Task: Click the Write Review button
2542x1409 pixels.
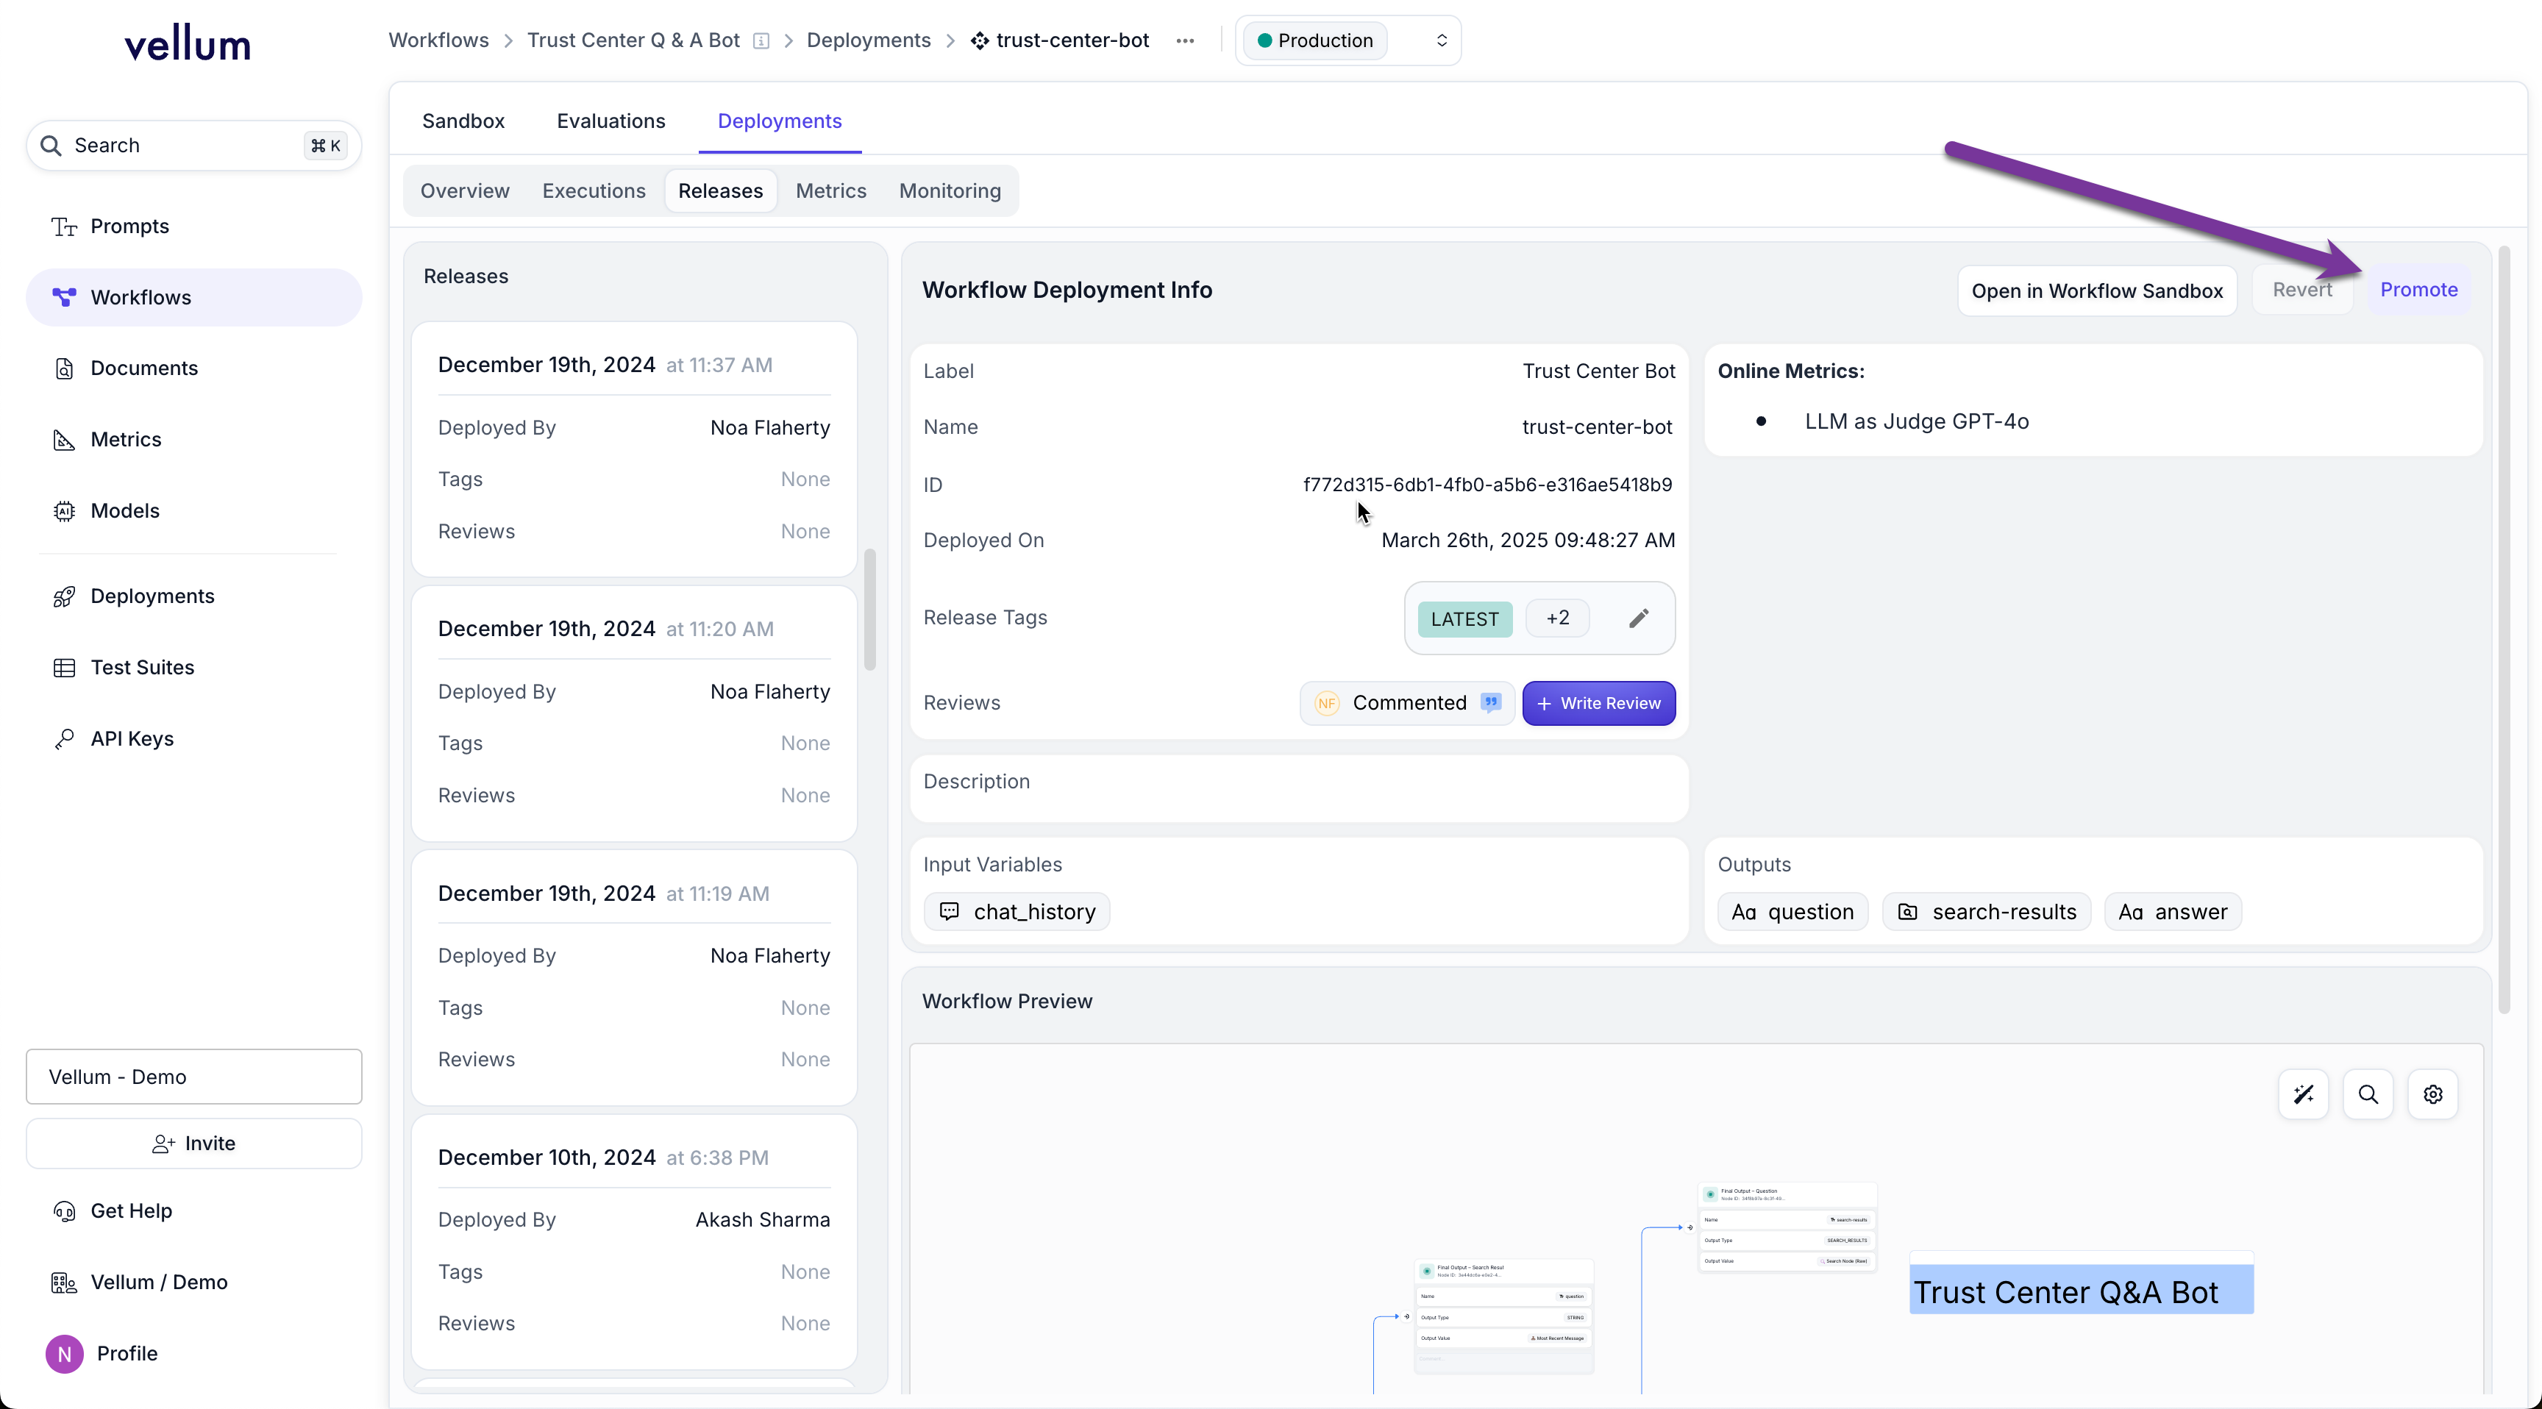Action: [x=1598, y=702]
